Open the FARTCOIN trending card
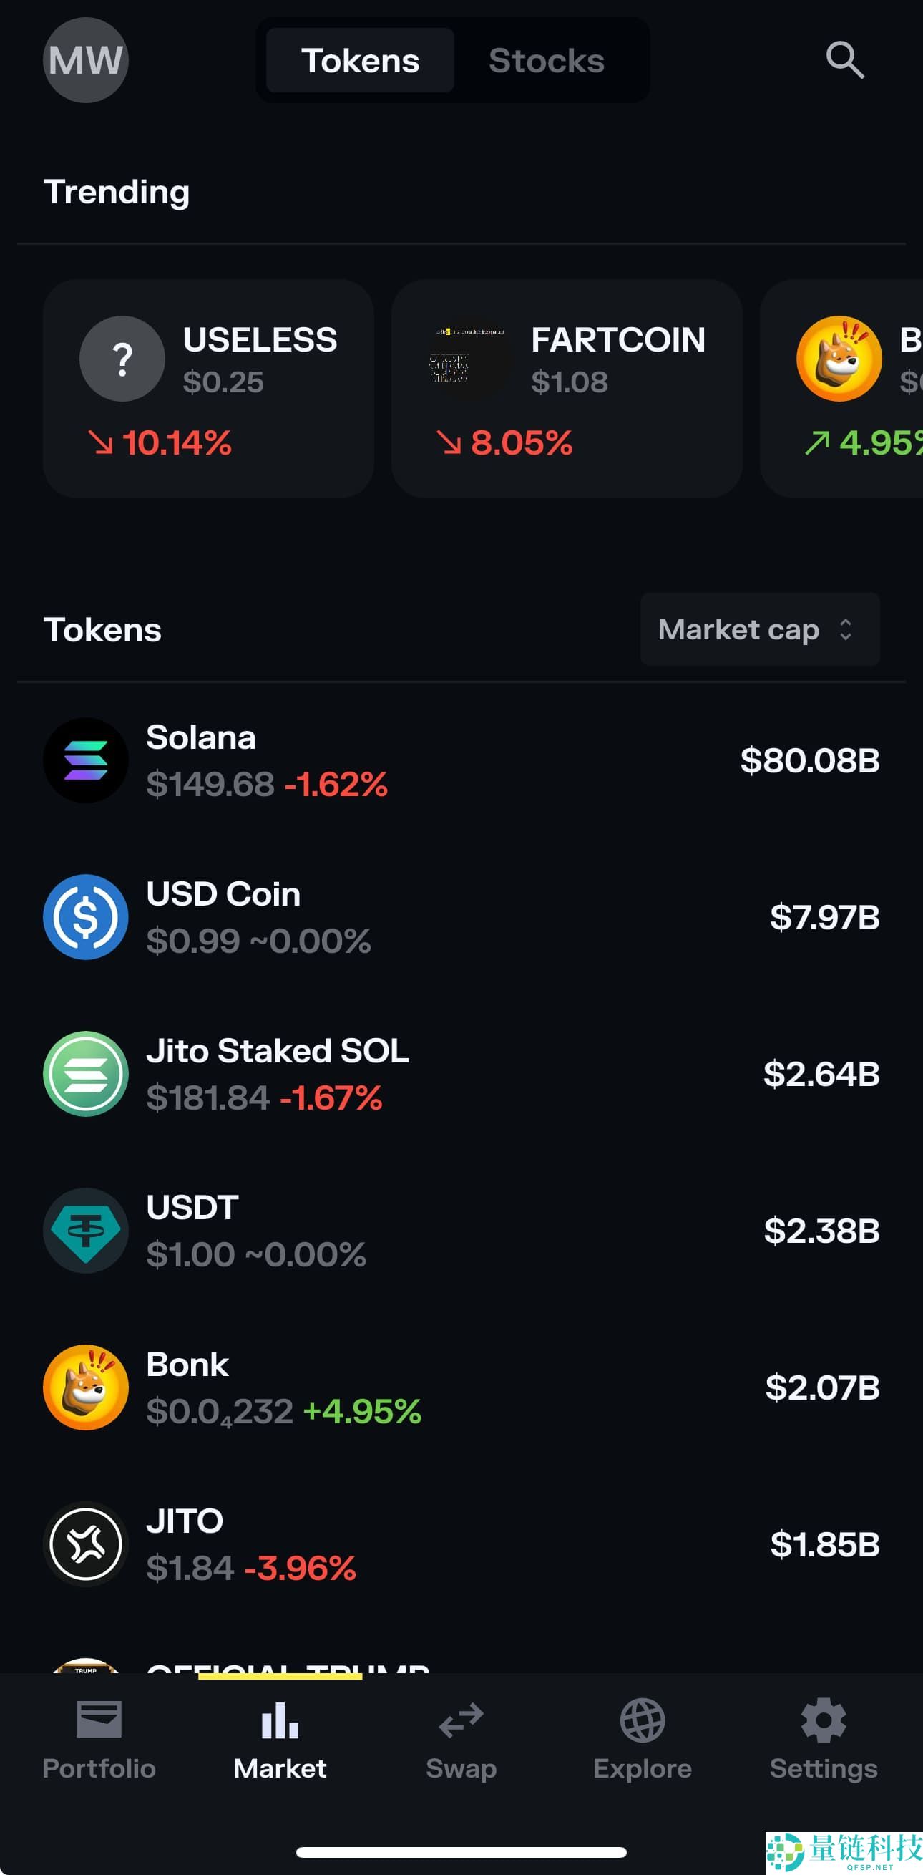Viewport: 923px width, 1875px height. coord(567,389)
